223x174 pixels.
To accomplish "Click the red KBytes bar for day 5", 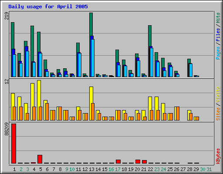I will pyautogui.click(x=40, y=159).
